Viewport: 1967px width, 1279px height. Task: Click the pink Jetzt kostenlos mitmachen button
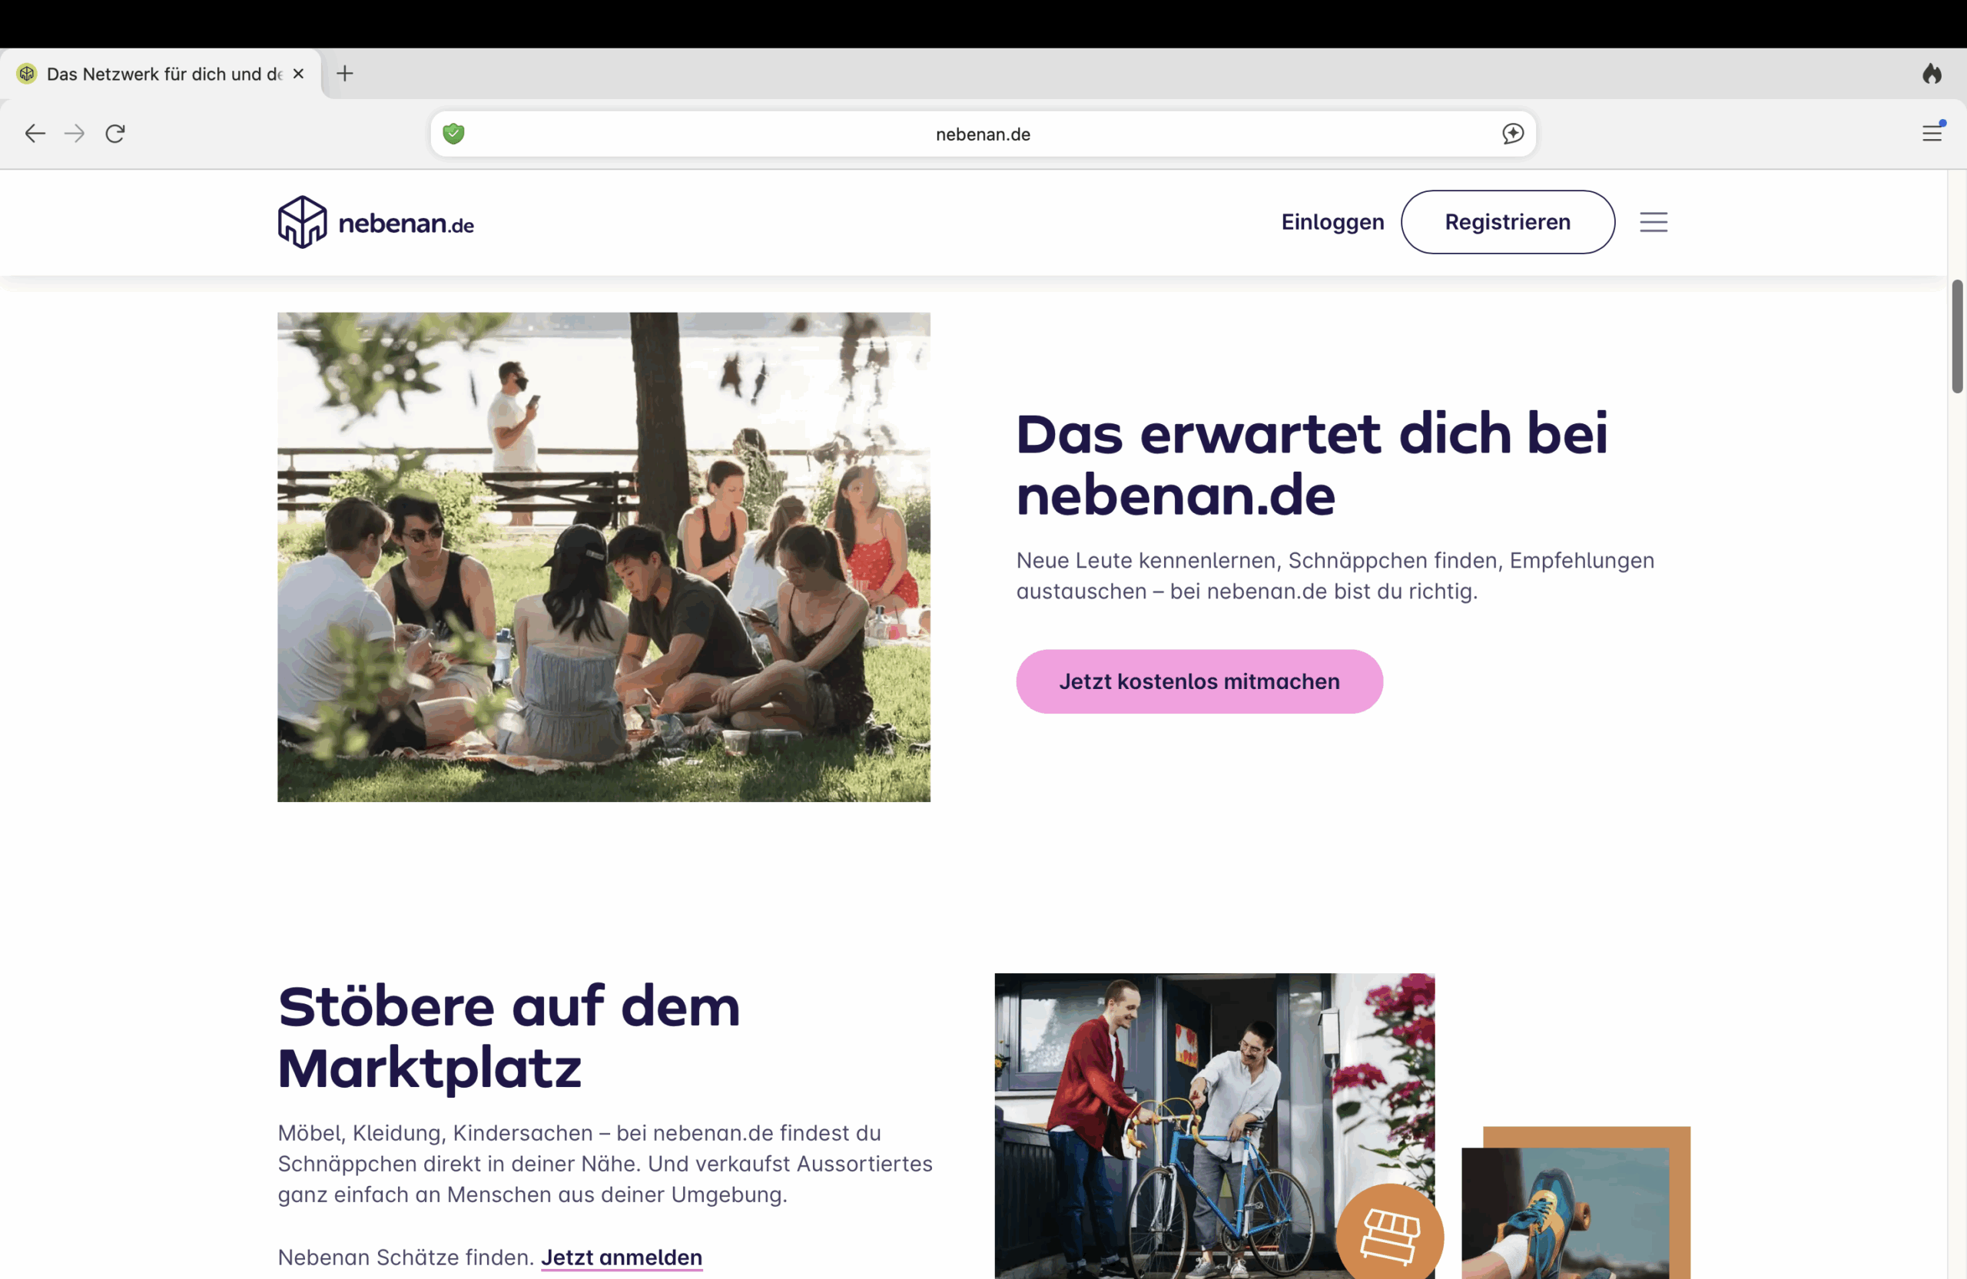click(1199, 681)
